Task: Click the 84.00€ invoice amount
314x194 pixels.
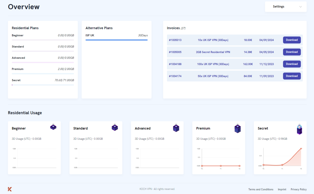Action: coord(248,76)
